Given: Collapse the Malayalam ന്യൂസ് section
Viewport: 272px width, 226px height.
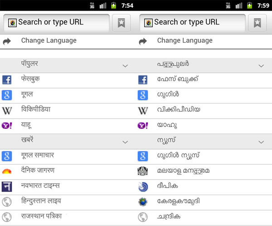Looking at the screenshot, I should point(262,141).
